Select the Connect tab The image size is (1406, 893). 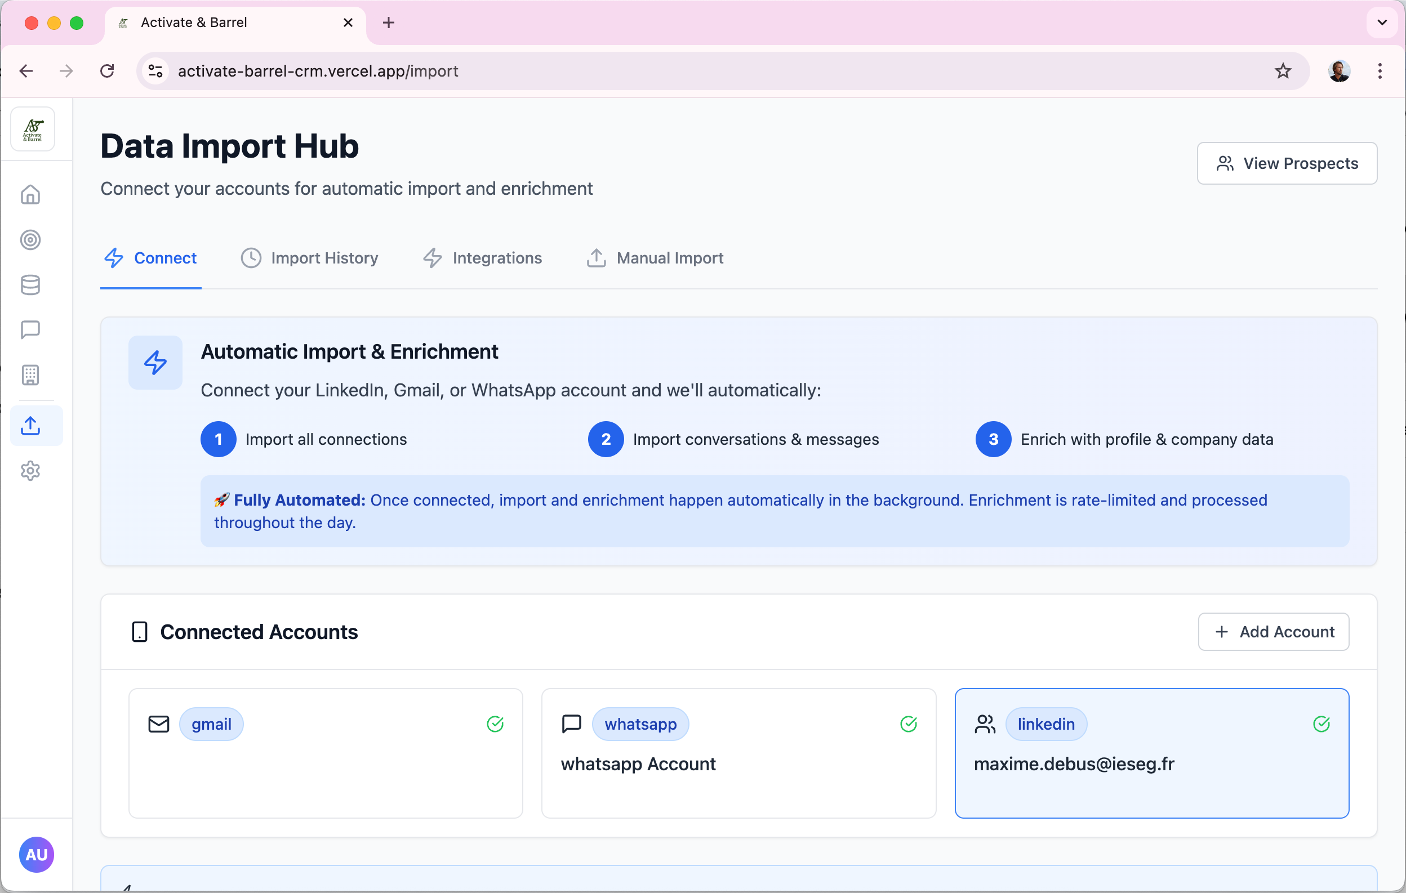150,258
